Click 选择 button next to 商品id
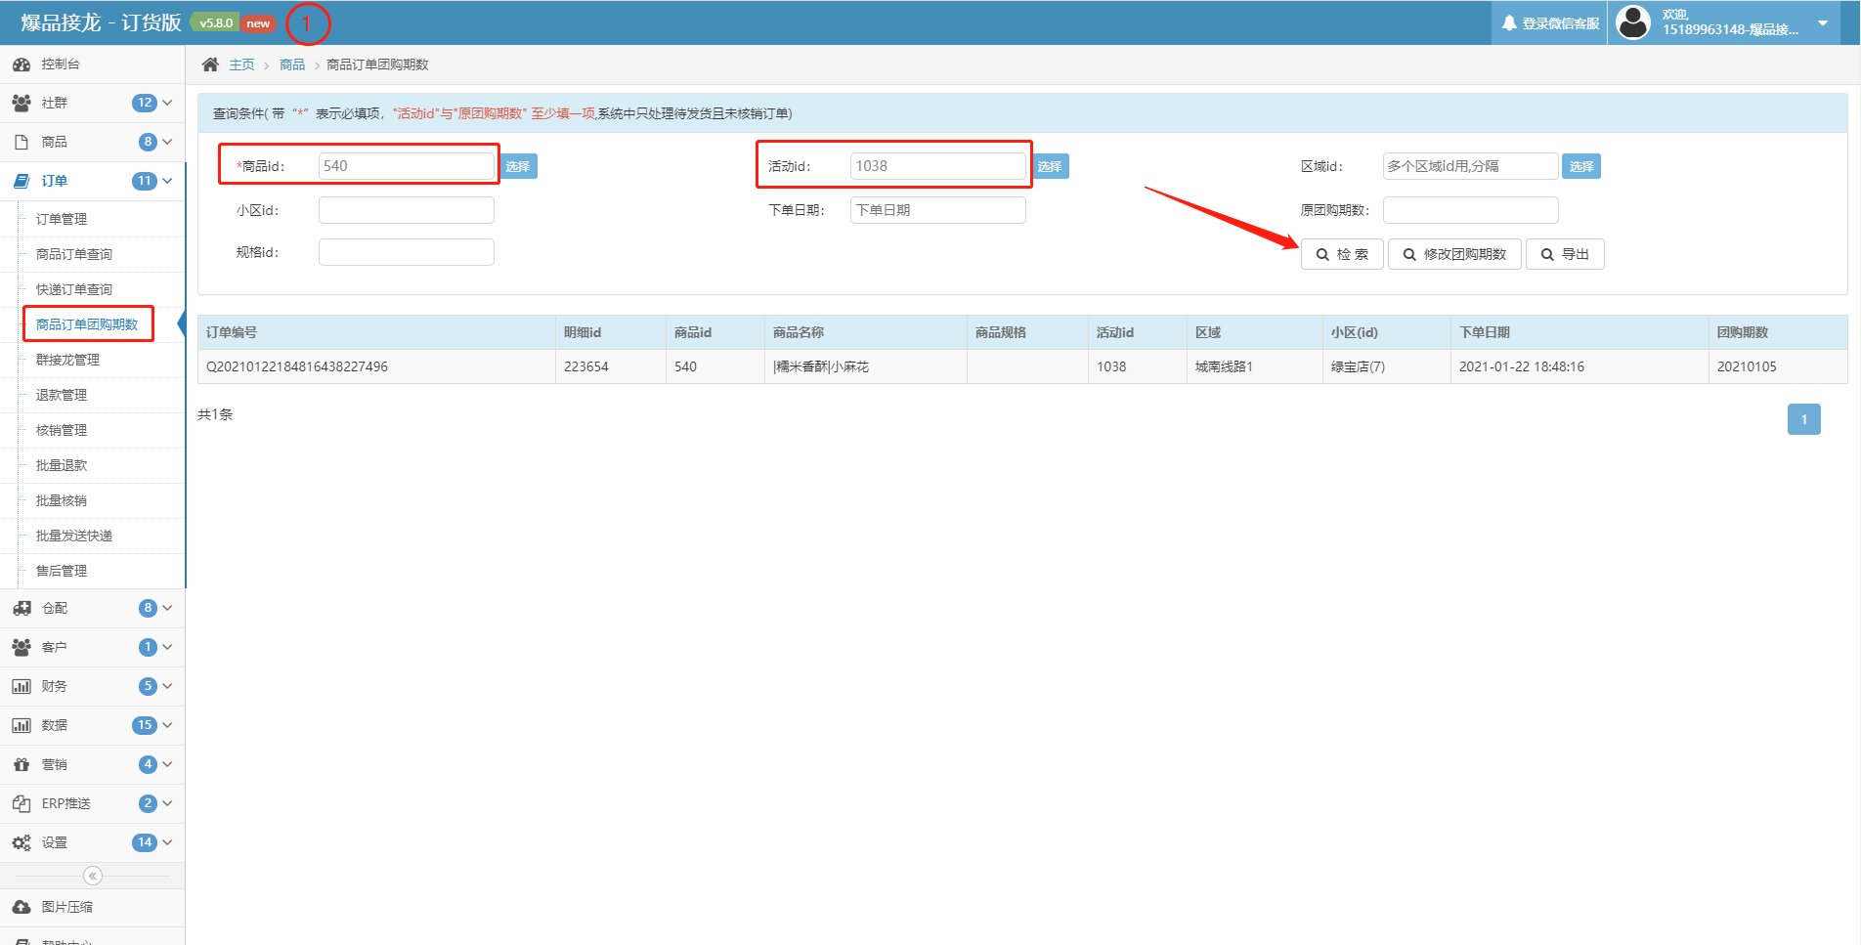This screenshot has height=945, width=1861. [x=518, y=166]
